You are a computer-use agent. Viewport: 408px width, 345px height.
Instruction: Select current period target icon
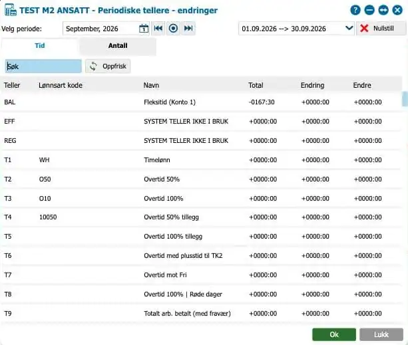tap(173, 29)
